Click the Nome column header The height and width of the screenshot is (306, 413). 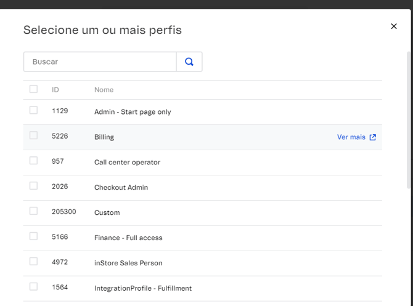point(104,90)
